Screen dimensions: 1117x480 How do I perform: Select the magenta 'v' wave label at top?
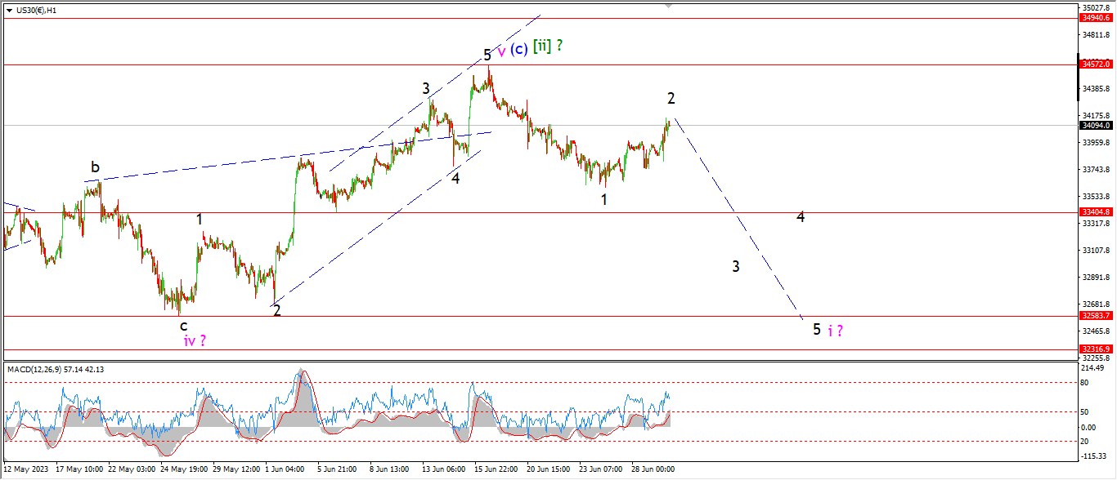point(501,51)
